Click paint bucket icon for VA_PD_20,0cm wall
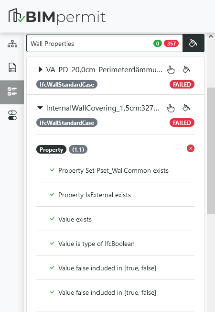 pyautogui.click(x=186, y=69)
